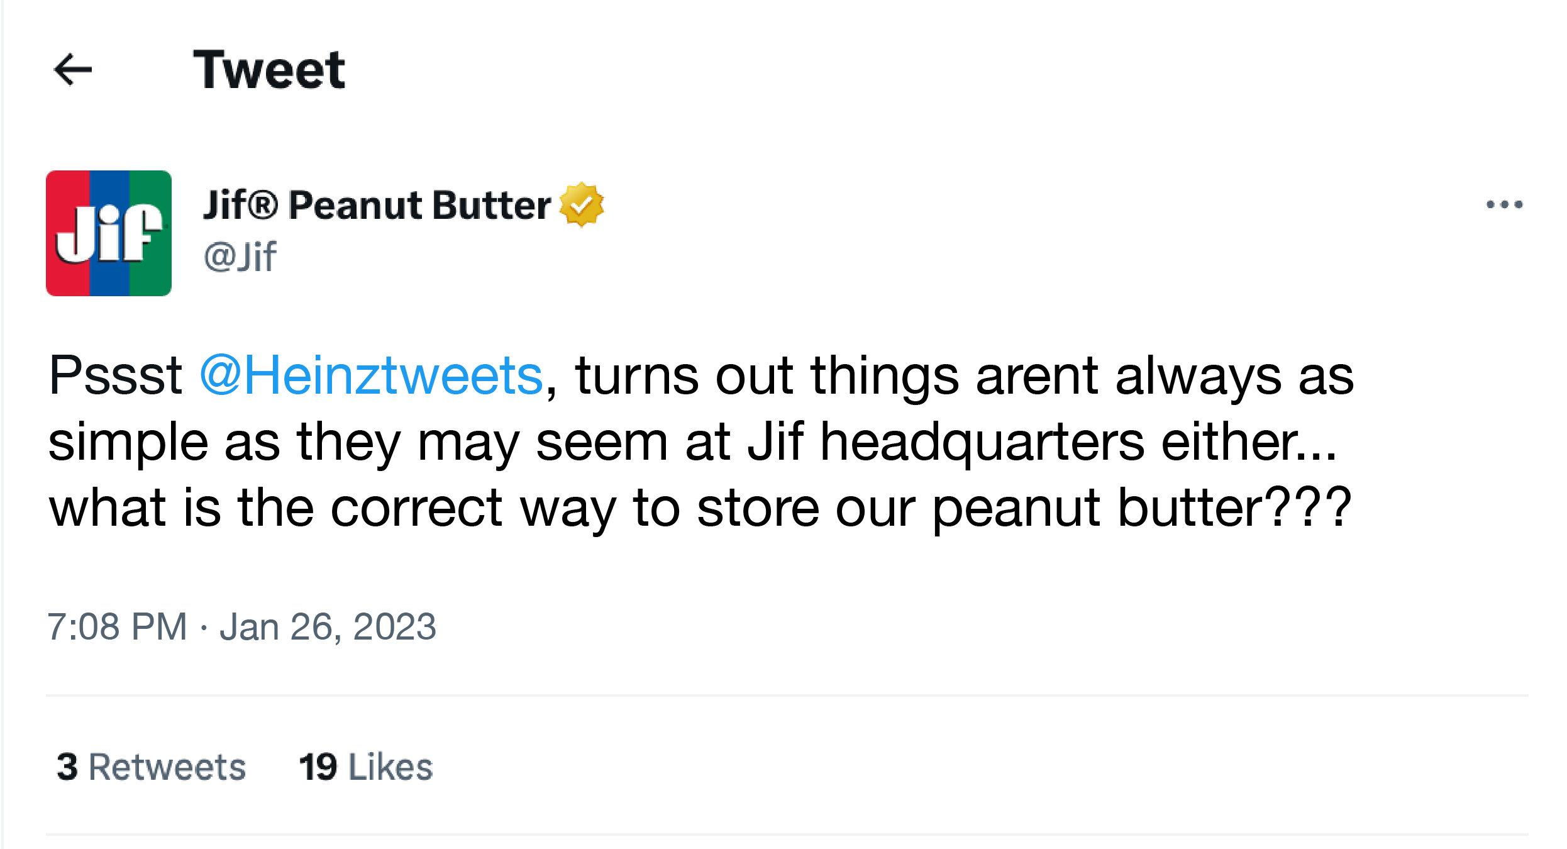
Task: Click the 7:08 PM timestamp
Action: [x=117, y=627]
